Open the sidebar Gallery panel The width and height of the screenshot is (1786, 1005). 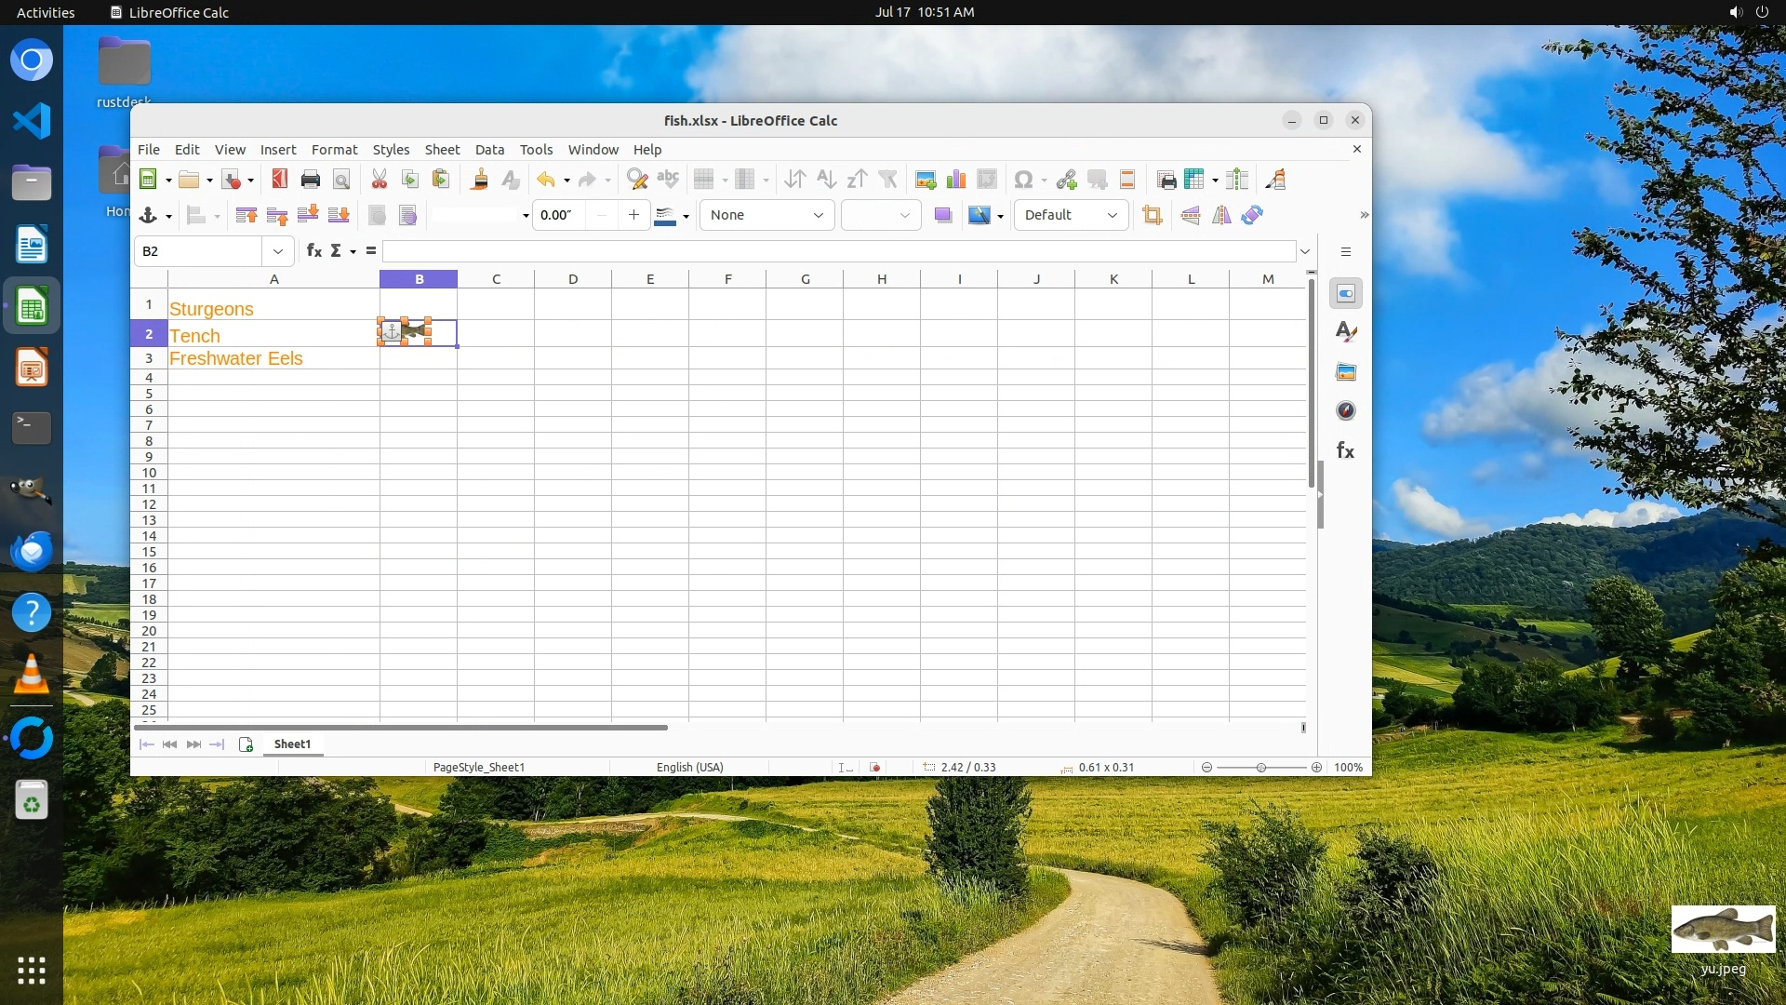tap(1345, 372)
